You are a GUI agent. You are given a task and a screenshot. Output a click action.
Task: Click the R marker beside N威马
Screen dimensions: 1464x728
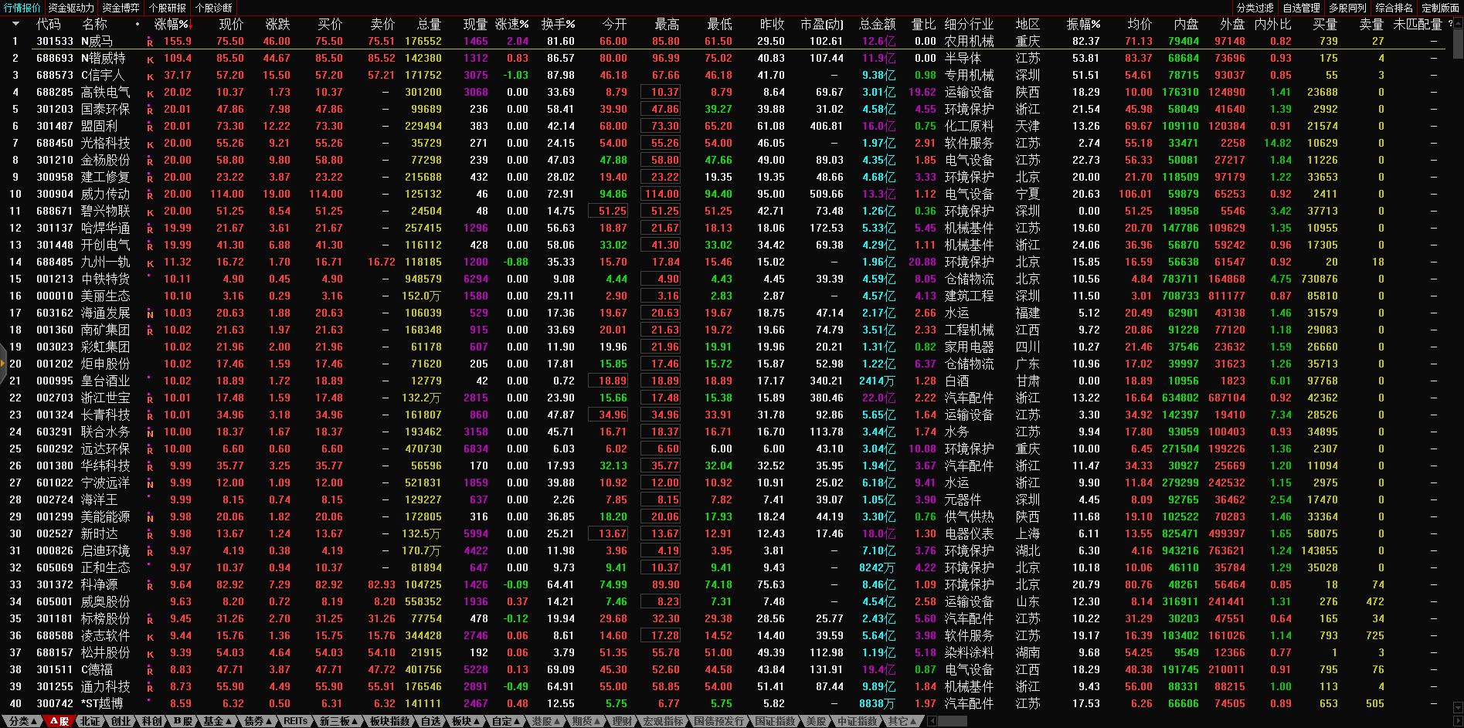150,42
